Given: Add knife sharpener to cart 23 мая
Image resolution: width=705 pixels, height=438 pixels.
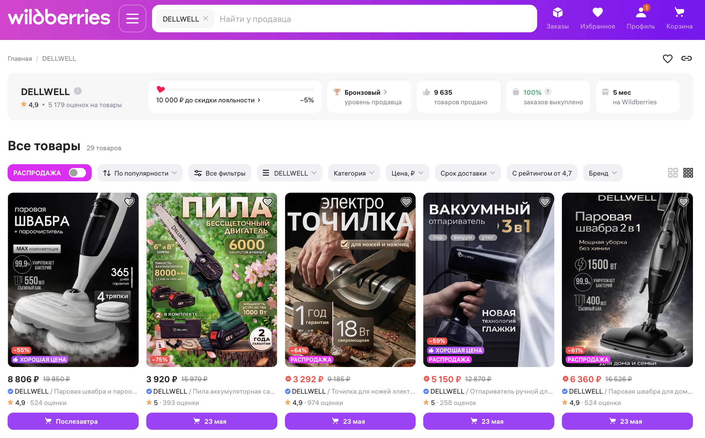Looking at the screenshot, I should coord(350,421).
